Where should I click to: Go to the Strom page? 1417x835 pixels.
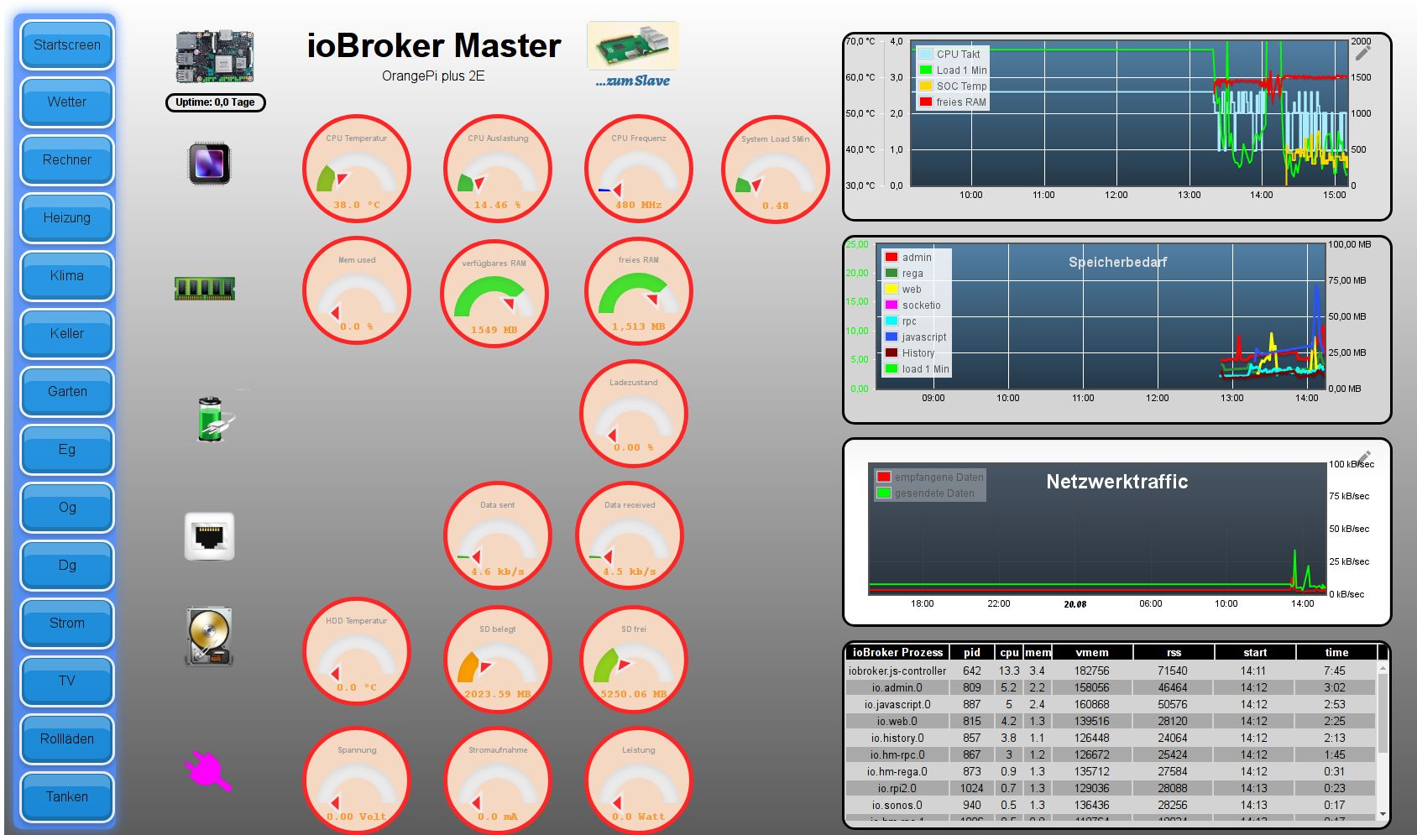click(67, 624)
